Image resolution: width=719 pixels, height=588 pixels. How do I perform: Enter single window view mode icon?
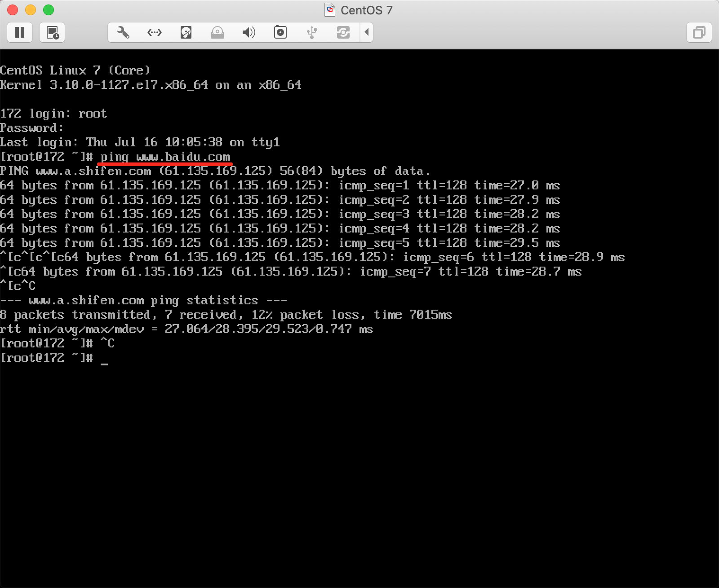pyautogui.click(x=699, y=32)
